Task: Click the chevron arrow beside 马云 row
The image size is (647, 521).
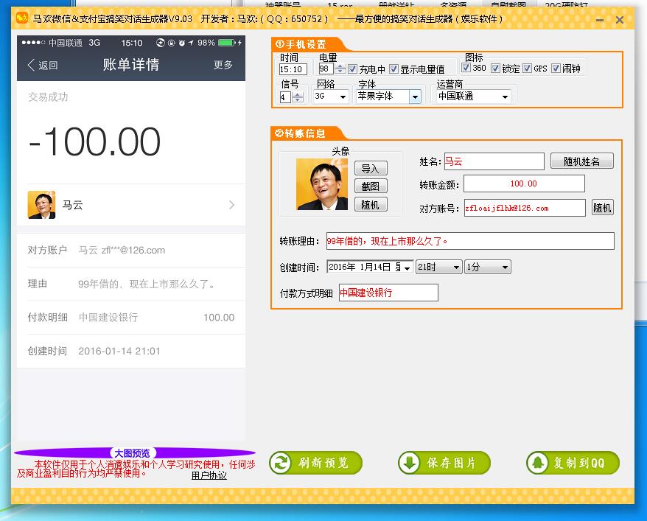Action: coord(231,205)
